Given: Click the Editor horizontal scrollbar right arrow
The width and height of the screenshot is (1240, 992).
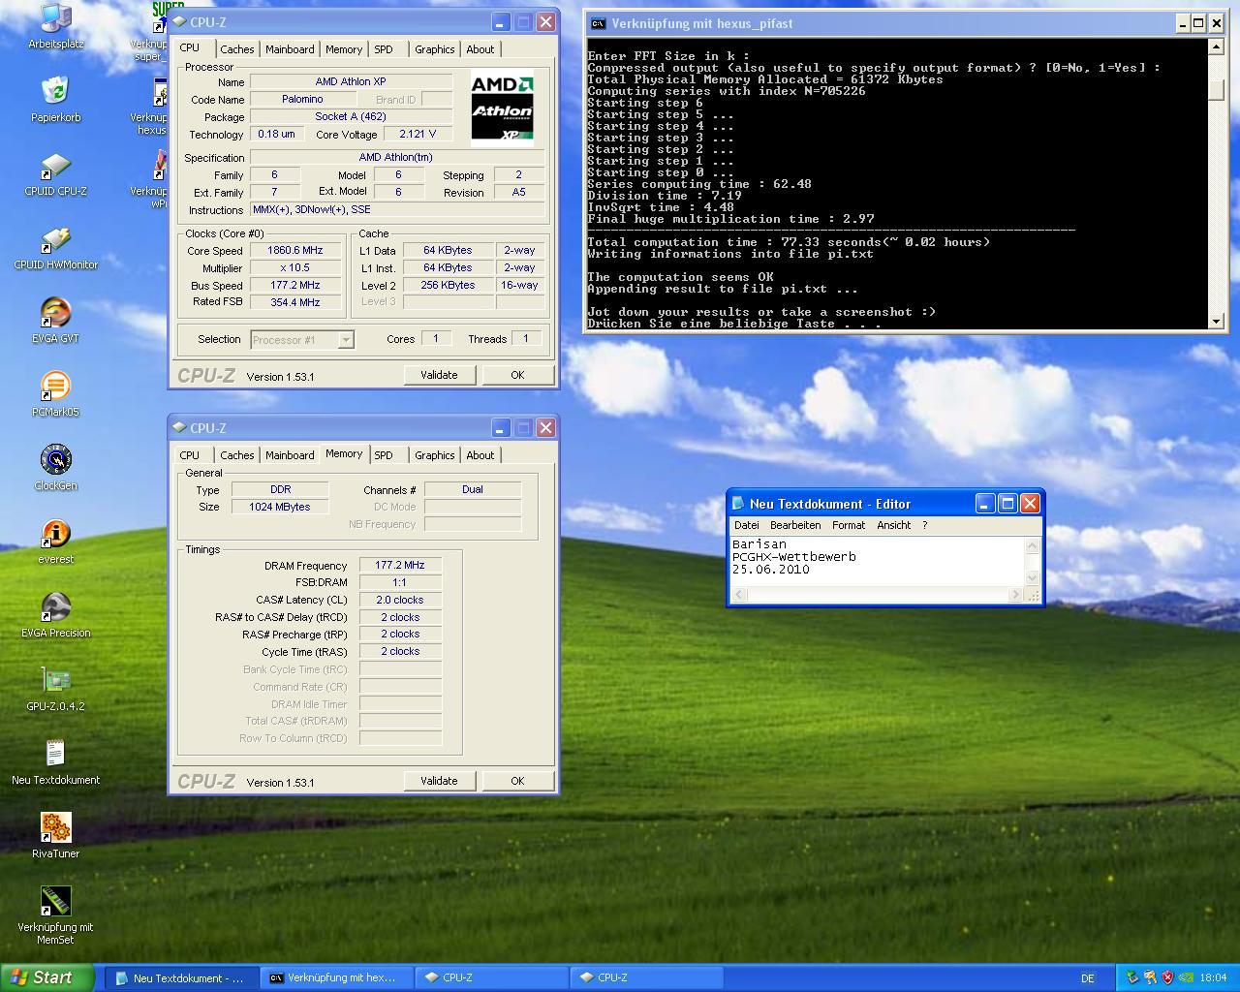Looking at the screenshot, I should [x=1015, y=595].
